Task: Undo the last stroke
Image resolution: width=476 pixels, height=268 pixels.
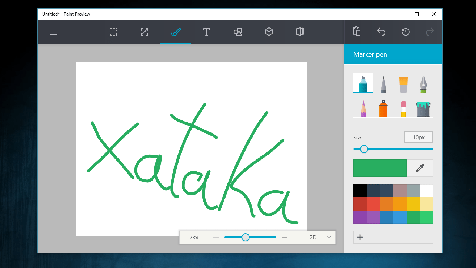Action: [381, 32]
